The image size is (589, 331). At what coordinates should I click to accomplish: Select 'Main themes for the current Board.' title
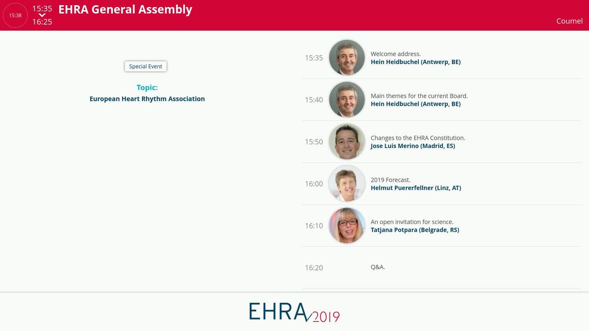coord(419,96)
